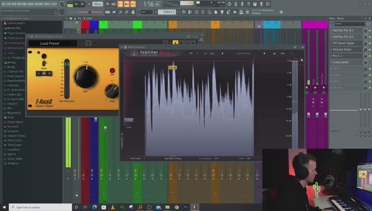372x211 pixels.
Task: Click the Pro-L 2 gain slider handle
Action: (x=129, y=120)
